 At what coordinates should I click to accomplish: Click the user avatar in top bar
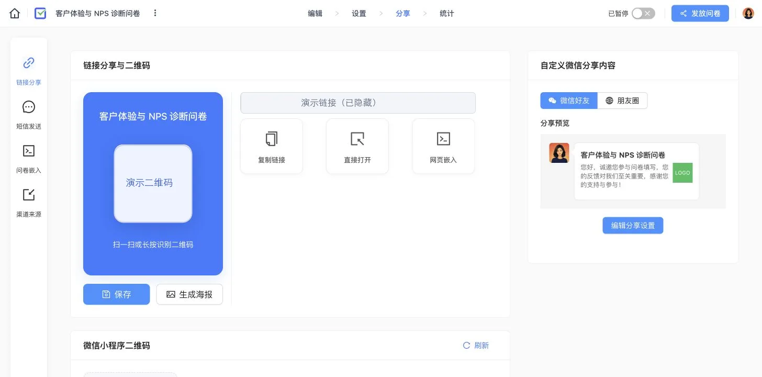coord(748,14)
